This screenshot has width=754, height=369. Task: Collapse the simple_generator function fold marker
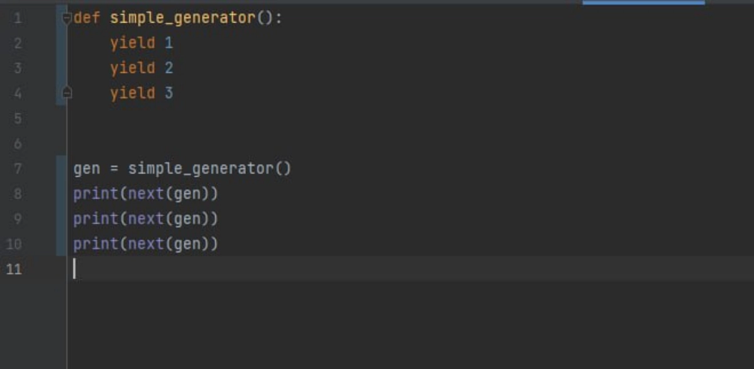(x=67, y=19)
